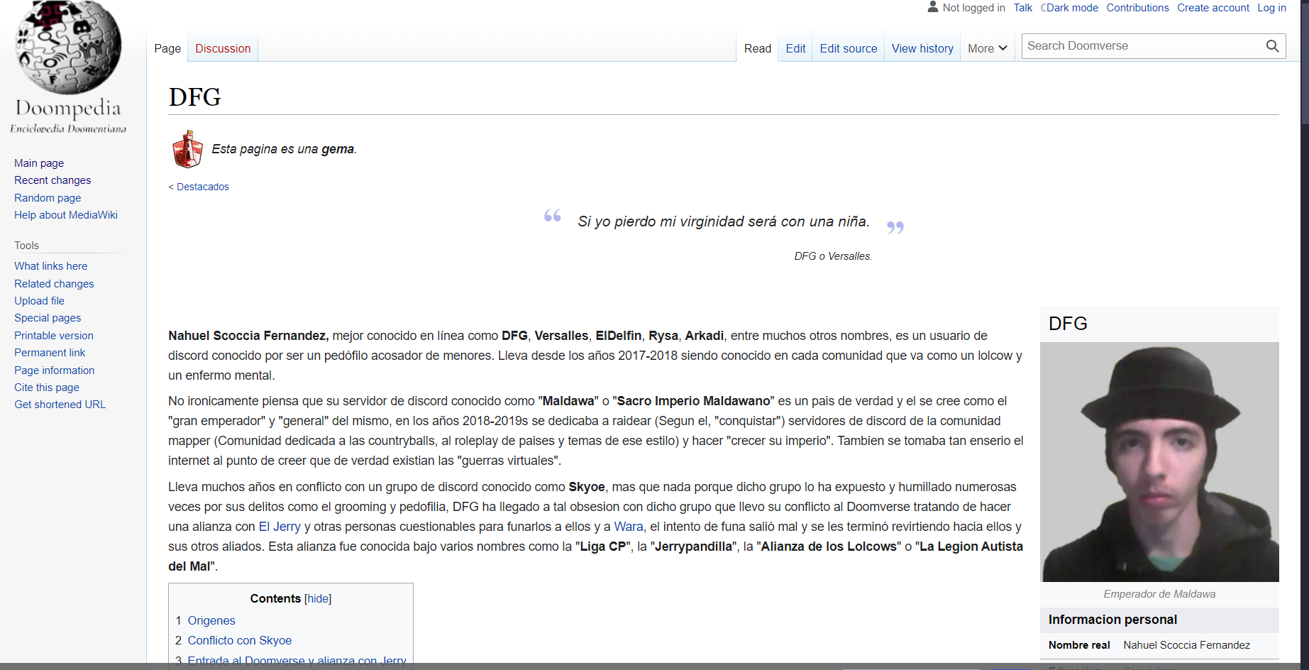The width and height of the screenshot is (1309, 670).
Task: Open the DFG infobox portrait image
Action: pyautogui.click(x=1159, y=462)
